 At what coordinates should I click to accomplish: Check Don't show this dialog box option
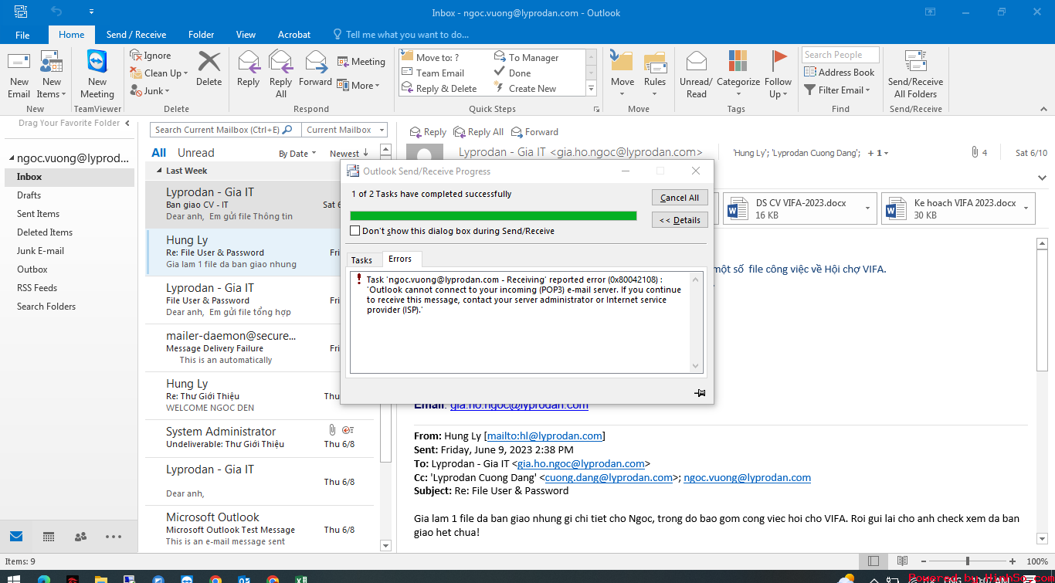pos(355,231)
